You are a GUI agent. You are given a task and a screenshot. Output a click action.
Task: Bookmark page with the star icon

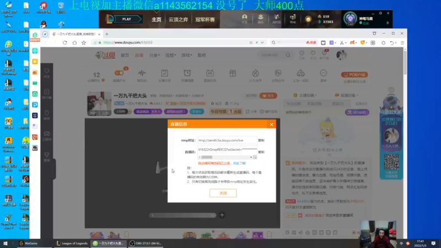[84, 43]
